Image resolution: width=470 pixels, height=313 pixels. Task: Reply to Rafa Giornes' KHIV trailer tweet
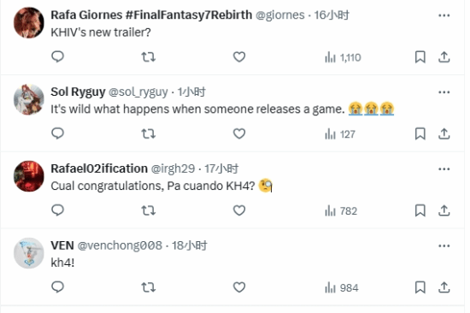57,56
